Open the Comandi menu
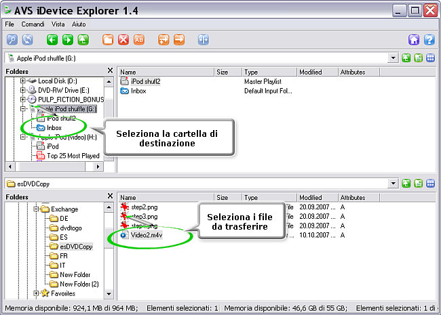This screenshot has height=315, width=441. click(x=33, y=24)
